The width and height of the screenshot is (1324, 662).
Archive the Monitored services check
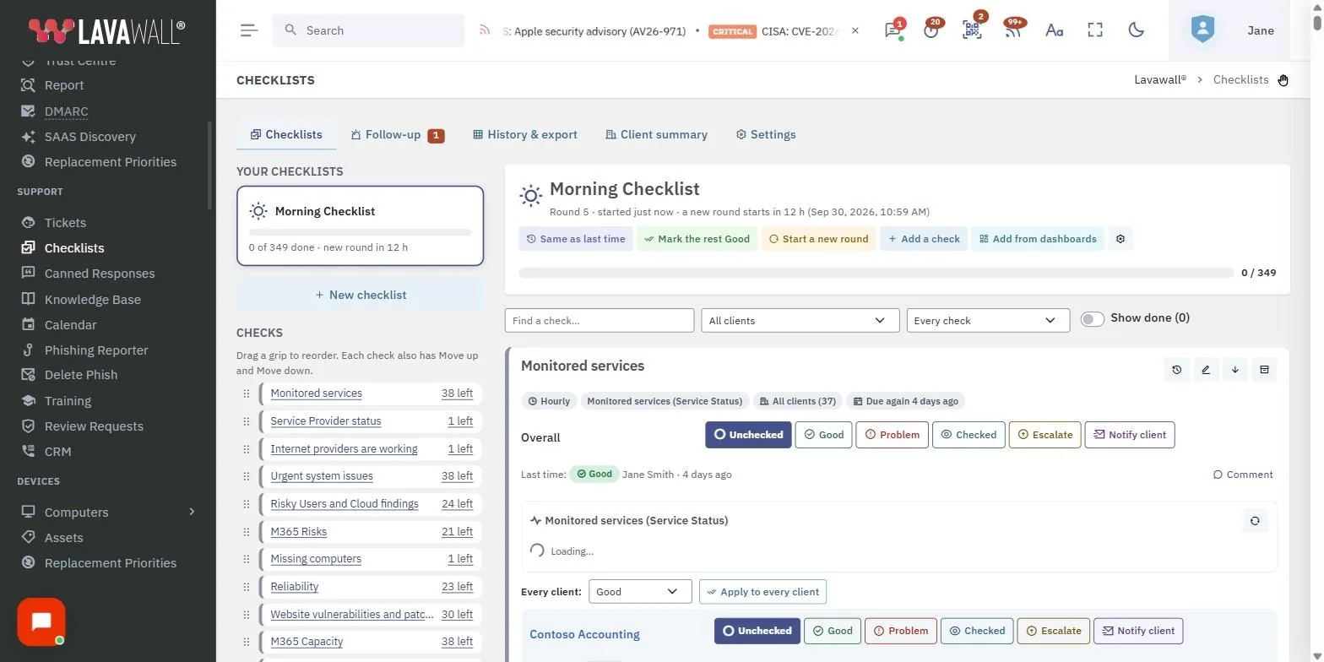click(1264, 370)
